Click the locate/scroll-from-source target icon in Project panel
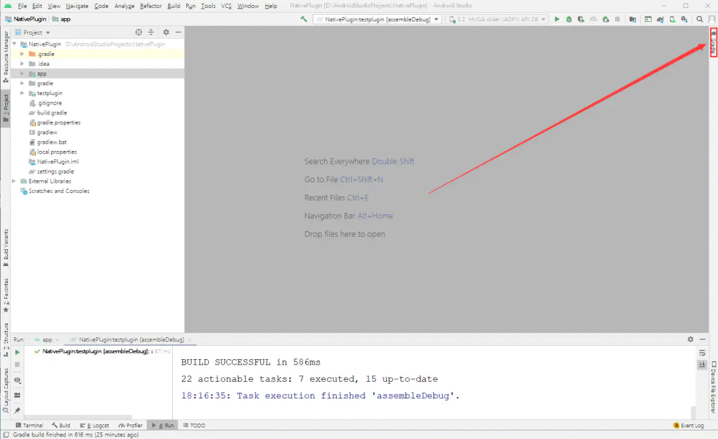 (139, 32)
